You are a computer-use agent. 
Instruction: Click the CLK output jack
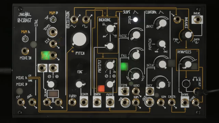click(x=53, y=43)
